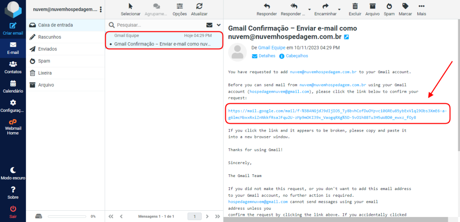The image size is (460, 222).
Task: Click Responder a todos button
Action: tap(293, 9)
